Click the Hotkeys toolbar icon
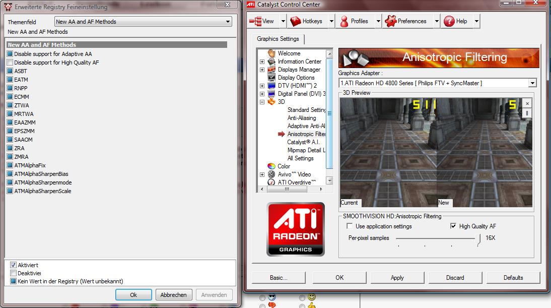The width and height of the screenshot is (551, 308). 296,21
